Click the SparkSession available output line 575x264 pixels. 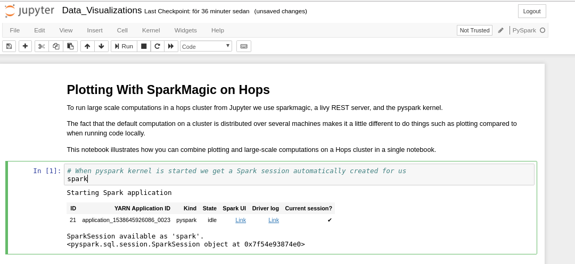[135, 236]
